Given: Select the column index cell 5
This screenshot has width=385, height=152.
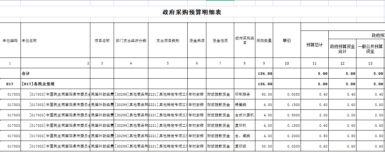Looking at the screenshot, I should 168,63.
